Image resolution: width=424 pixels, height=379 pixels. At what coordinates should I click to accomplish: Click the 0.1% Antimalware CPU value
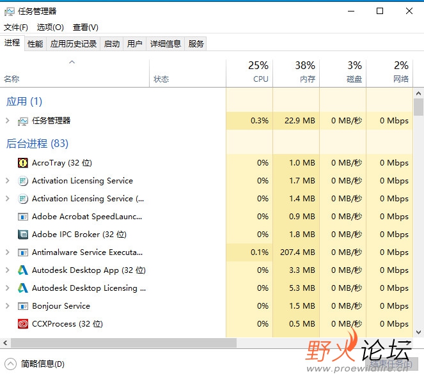coord(260,252)
